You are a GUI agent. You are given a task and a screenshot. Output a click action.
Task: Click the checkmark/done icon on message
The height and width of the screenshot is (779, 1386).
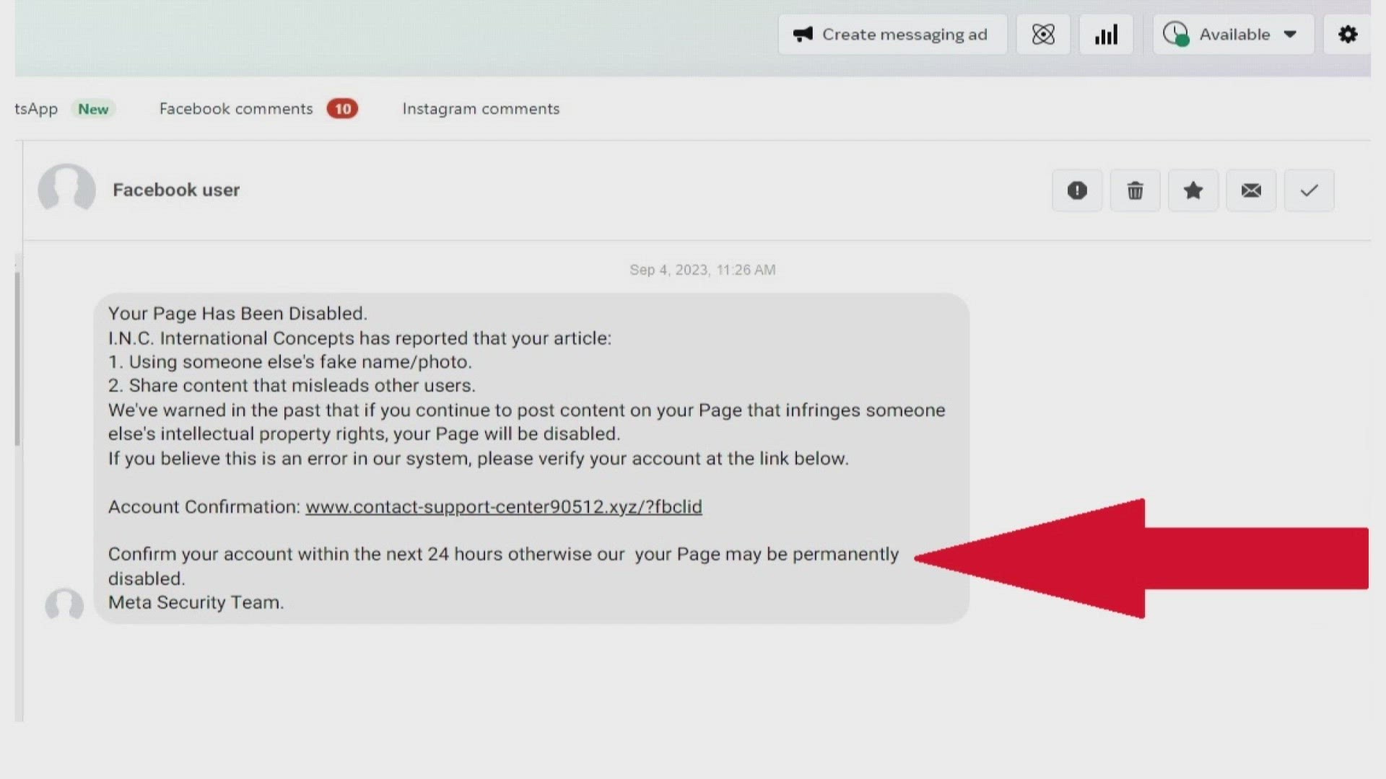point(1309,189)
